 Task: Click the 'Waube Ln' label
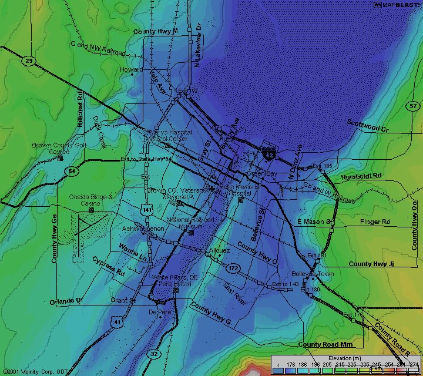tap(133, 253)
